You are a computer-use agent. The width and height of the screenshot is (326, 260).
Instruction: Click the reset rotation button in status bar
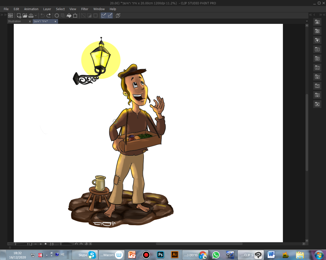point(86,244)
